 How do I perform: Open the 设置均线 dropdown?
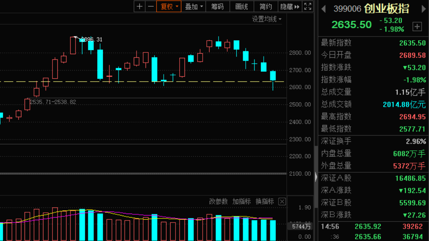[267, 19]
